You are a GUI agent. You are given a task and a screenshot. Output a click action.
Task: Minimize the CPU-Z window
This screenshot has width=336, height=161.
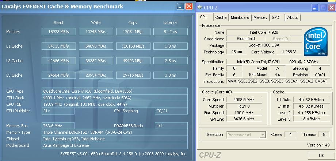(315, 8)
